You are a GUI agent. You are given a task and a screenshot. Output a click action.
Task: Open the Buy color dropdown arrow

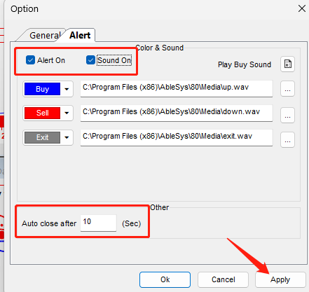coord(67,89)
